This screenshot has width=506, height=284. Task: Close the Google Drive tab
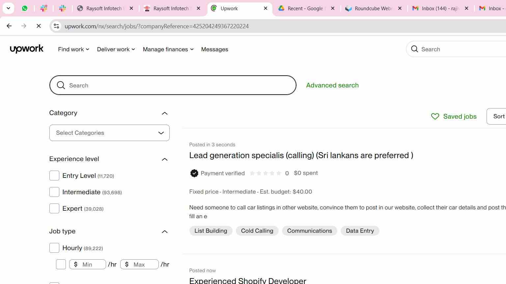(x=333, y=9)
